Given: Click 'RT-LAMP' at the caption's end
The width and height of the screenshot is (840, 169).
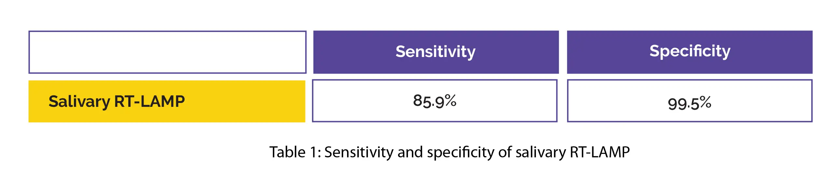Looking at the screenshot, I should [600, 152].
